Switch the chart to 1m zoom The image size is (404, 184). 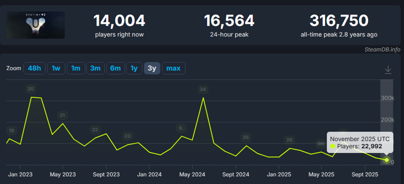(76, 68)
